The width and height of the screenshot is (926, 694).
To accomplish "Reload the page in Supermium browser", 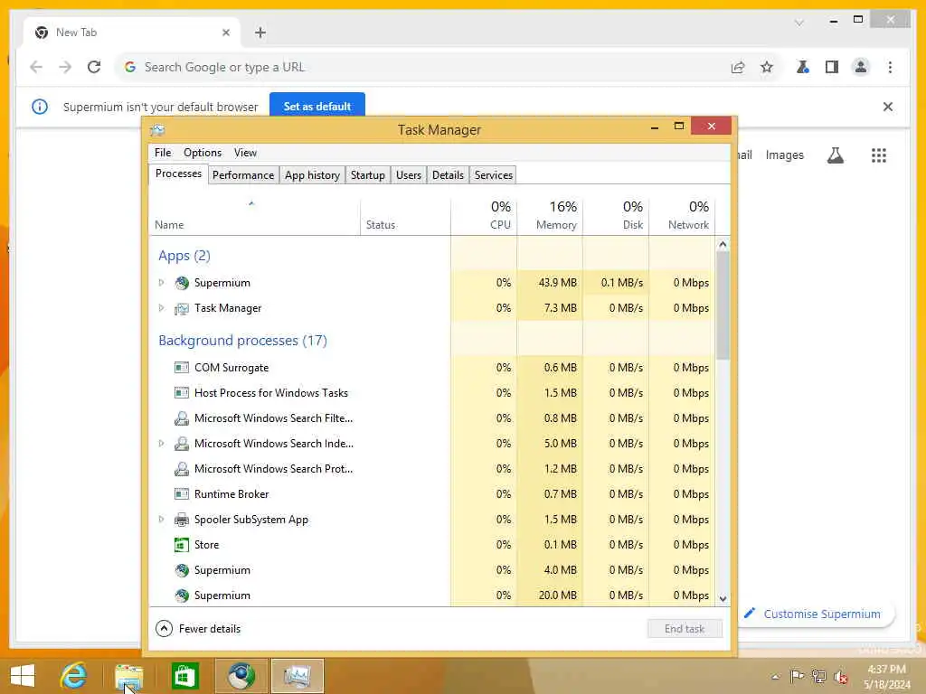I will pyautogui.click(x=94, y=67).
